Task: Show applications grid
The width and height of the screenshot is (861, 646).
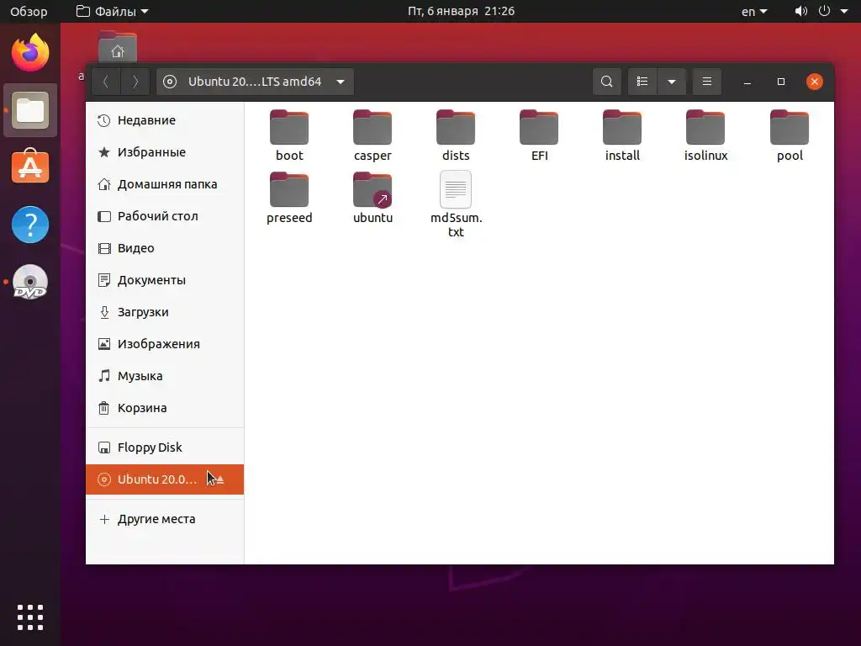Action: point(30,617)
